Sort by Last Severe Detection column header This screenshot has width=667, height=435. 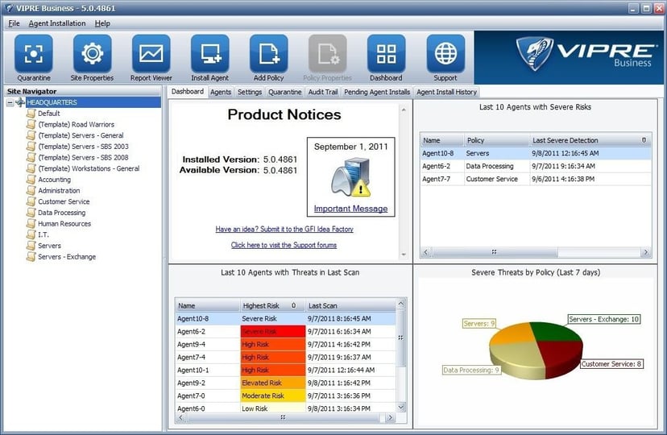coord(590,140)
